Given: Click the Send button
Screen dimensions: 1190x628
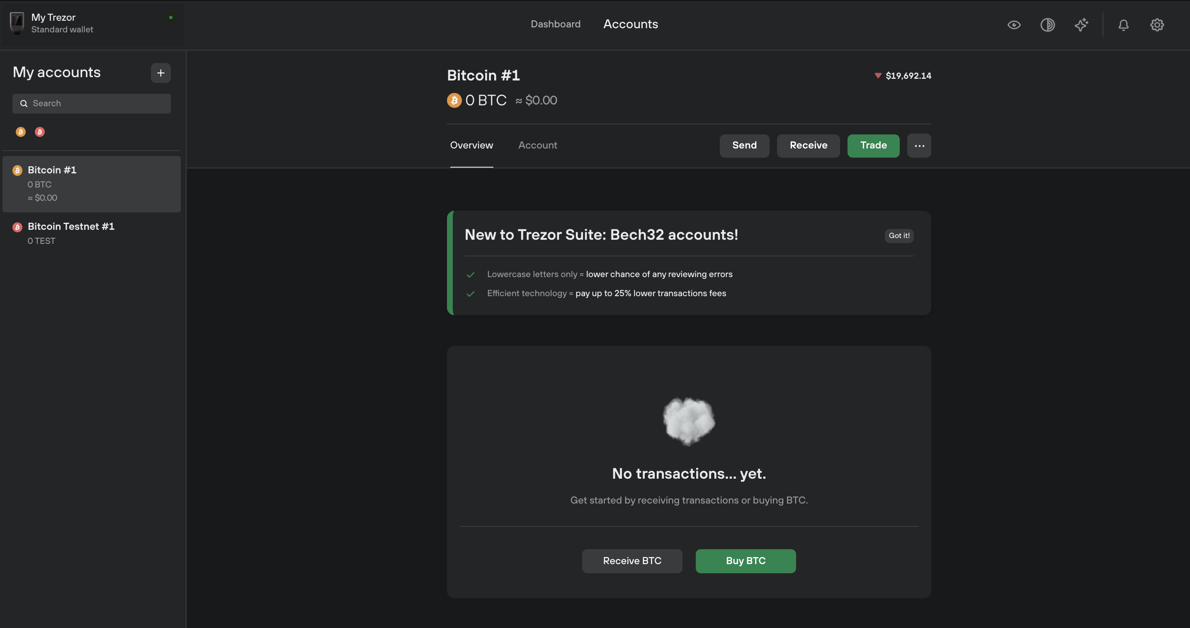Looking at the screenshot, I should [744, 146].
